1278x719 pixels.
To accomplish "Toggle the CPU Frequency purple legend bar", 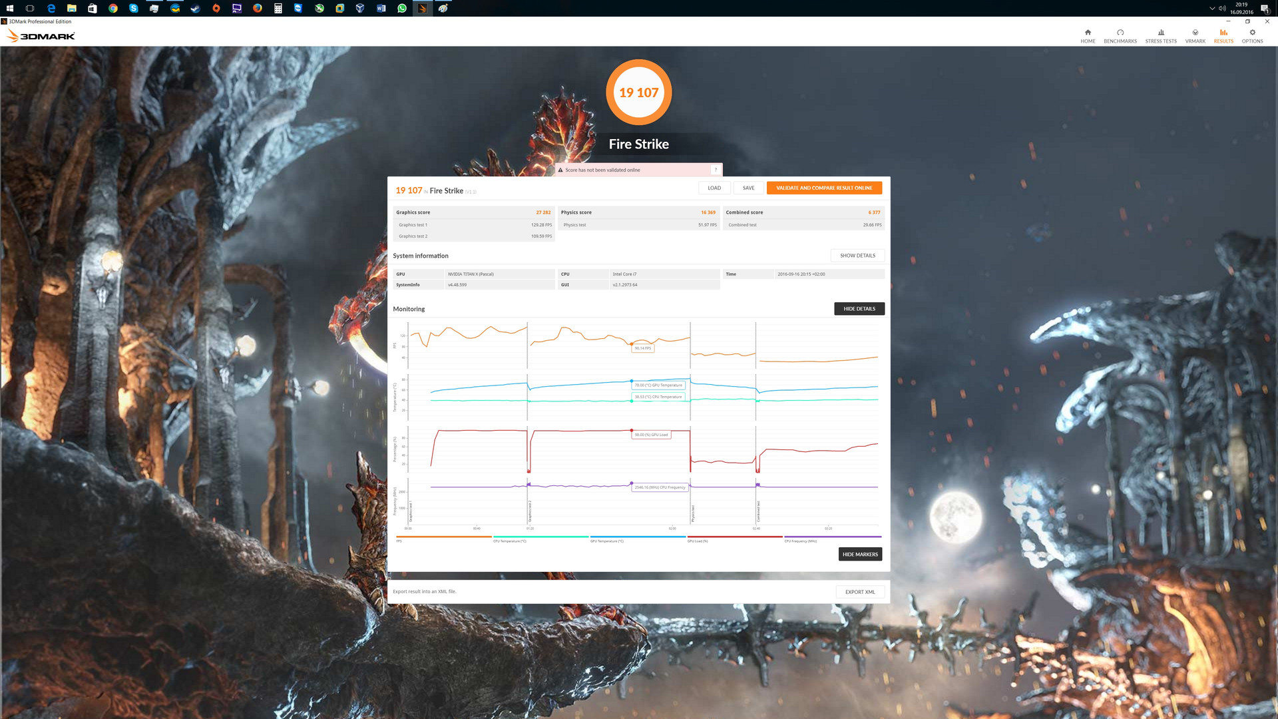I will 832,537.
